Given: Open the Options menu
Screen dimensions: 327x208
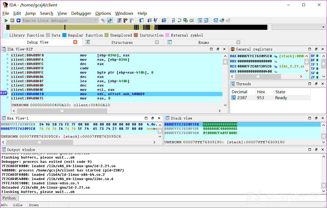Looking at the screenshot, I should point(103,13).
